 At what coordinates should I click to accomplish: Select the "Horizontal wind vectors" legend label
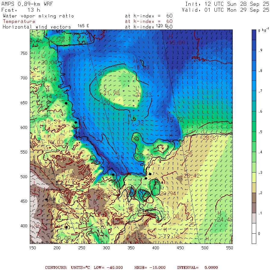coord(37,27)
